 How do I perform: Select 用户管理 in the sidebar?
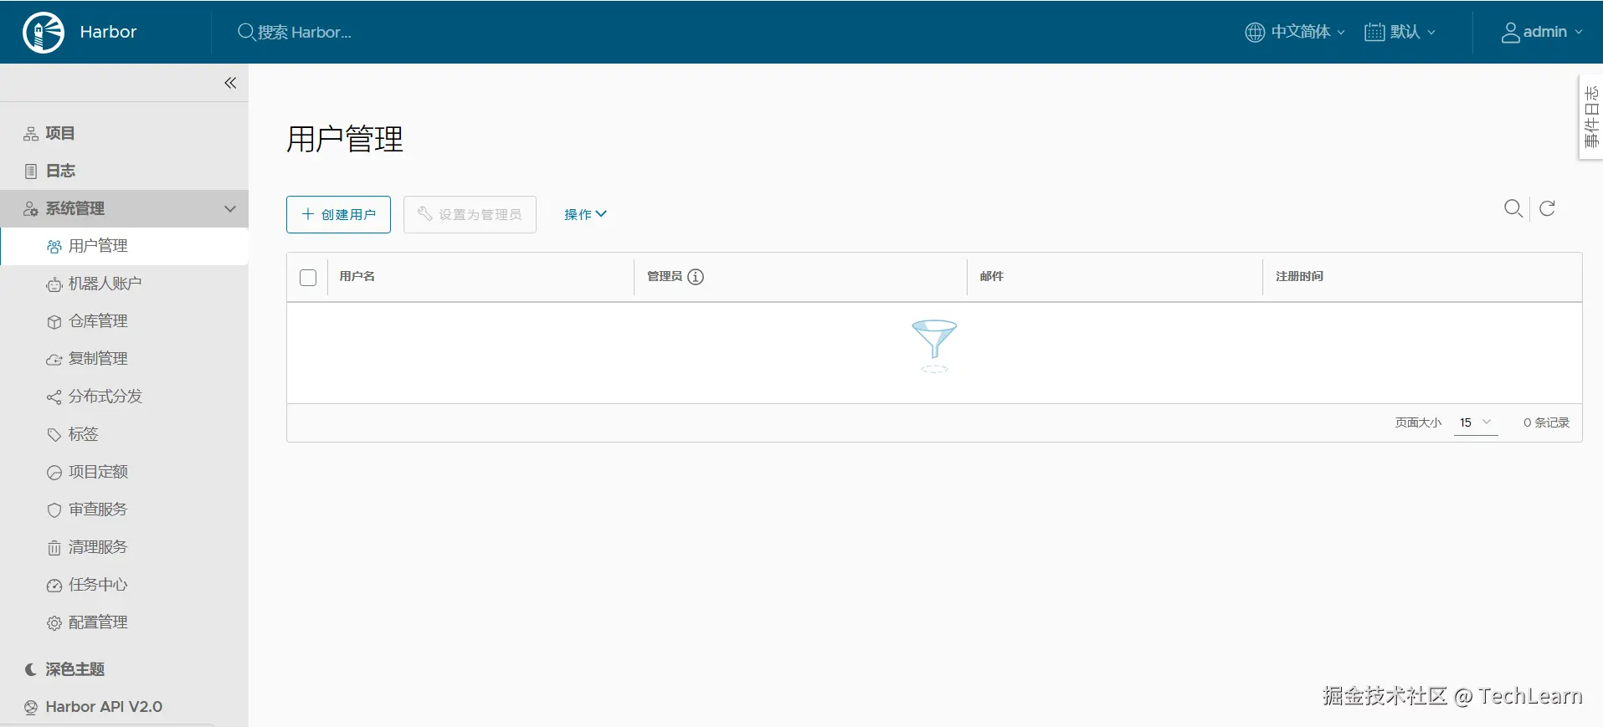coord(124,246)
